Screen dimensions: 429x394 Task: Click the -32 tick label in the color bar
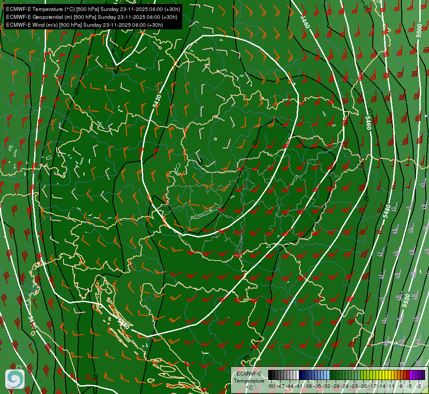(x=327, y=386)
